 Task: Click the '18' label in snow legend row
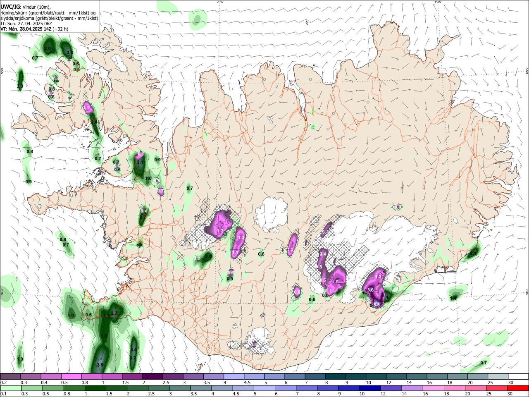point(450,383)
